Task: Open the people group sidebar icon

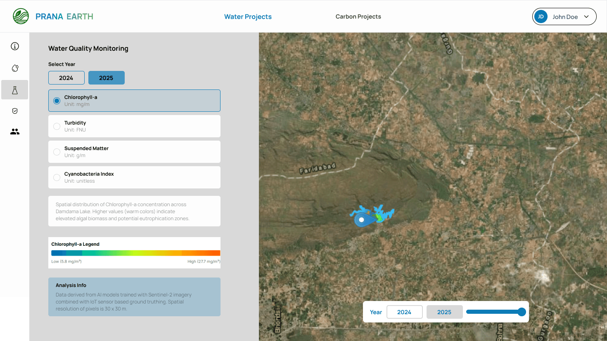Action: [x=15, y=132]
